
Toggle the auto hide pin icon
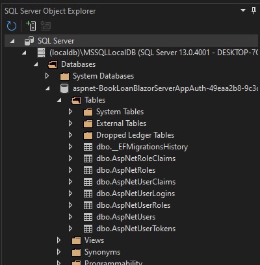click(253, 10)
